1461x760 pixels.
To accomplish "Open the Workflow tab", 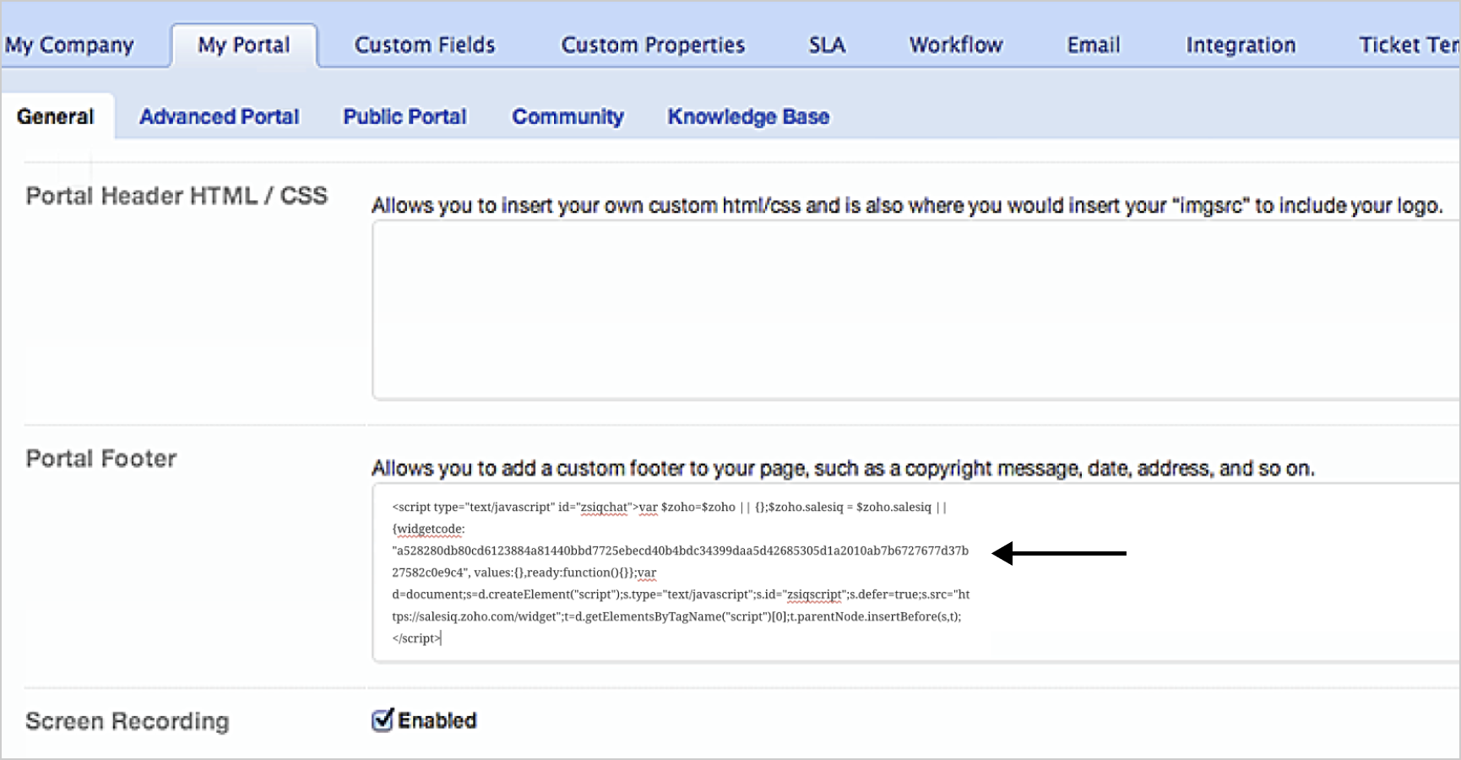I will 956,45.
